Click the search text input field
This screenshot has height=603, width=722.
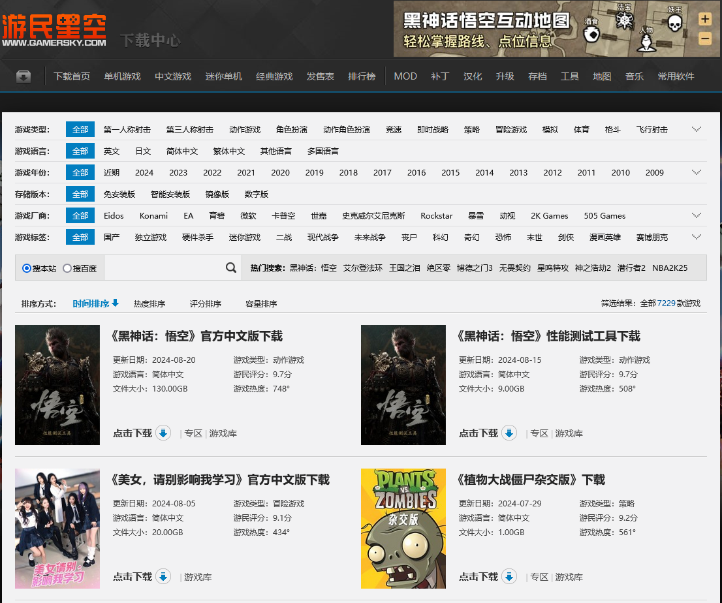[163, 268]
